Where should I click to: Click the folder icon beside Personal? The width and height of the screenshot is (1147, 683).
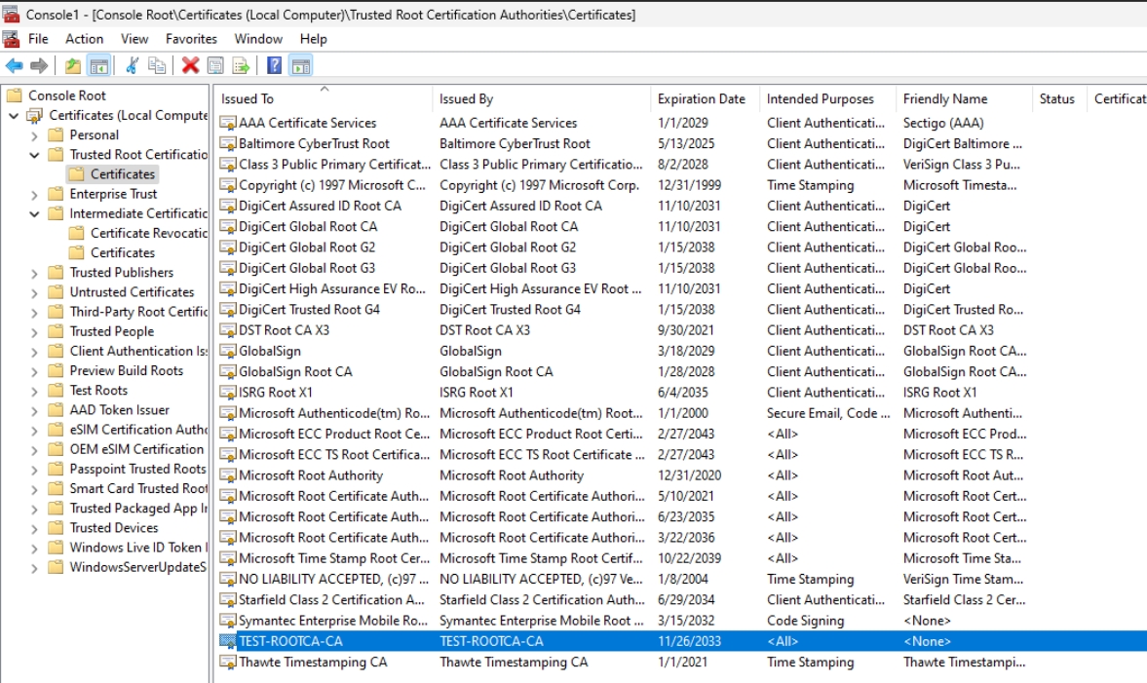(x=56, y=134)
